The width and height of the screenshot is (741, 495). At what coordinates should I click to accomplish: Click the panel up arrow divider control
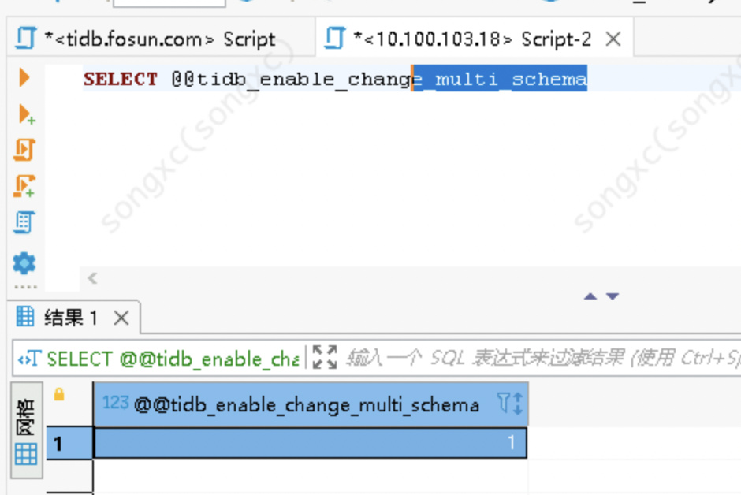pyautogui.click(x=590, y=296)
